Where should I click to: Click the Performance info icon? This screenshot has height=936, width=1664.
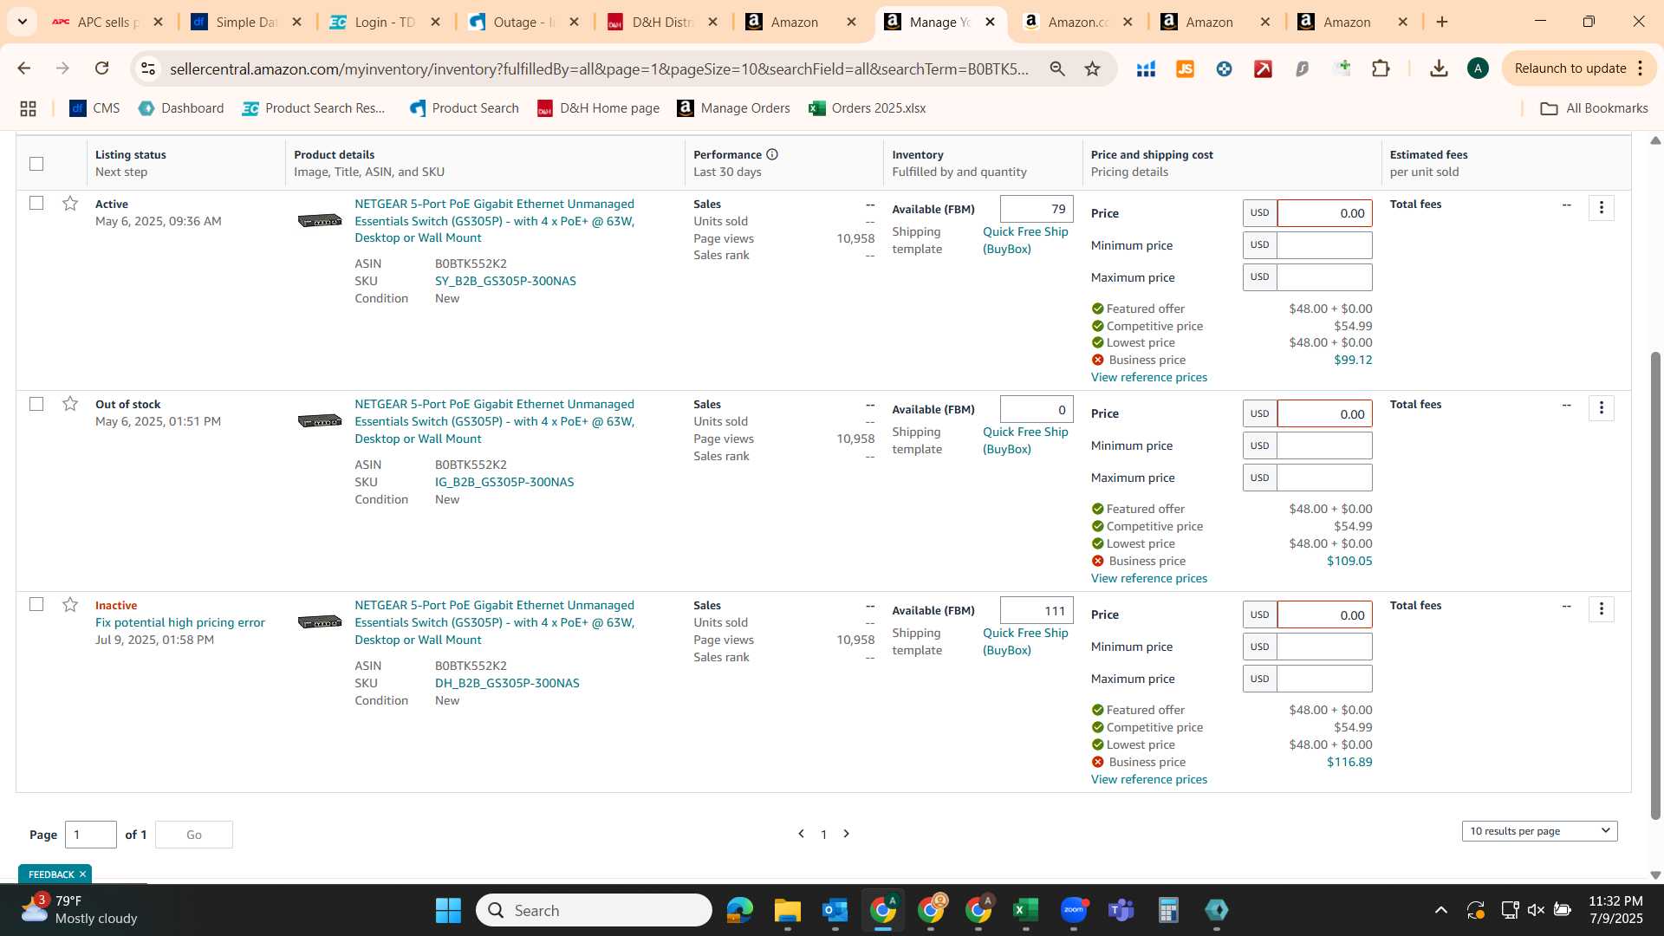pos(772,154)
